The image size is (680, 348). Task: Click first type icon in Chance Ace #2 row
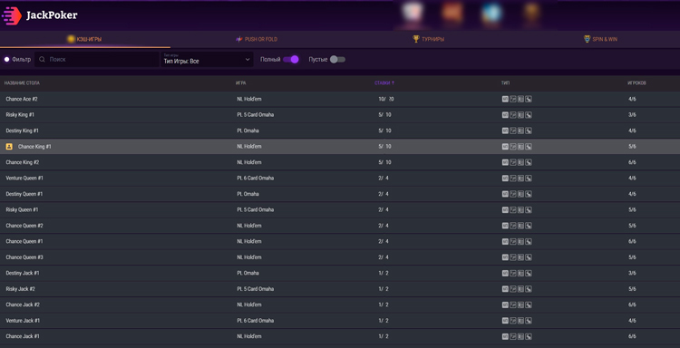(505, 100)
